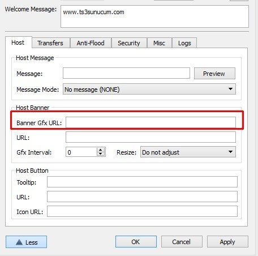The image size is (258, 256).
Task: Open the Anti-Flood tab
Action: point(91,43)
